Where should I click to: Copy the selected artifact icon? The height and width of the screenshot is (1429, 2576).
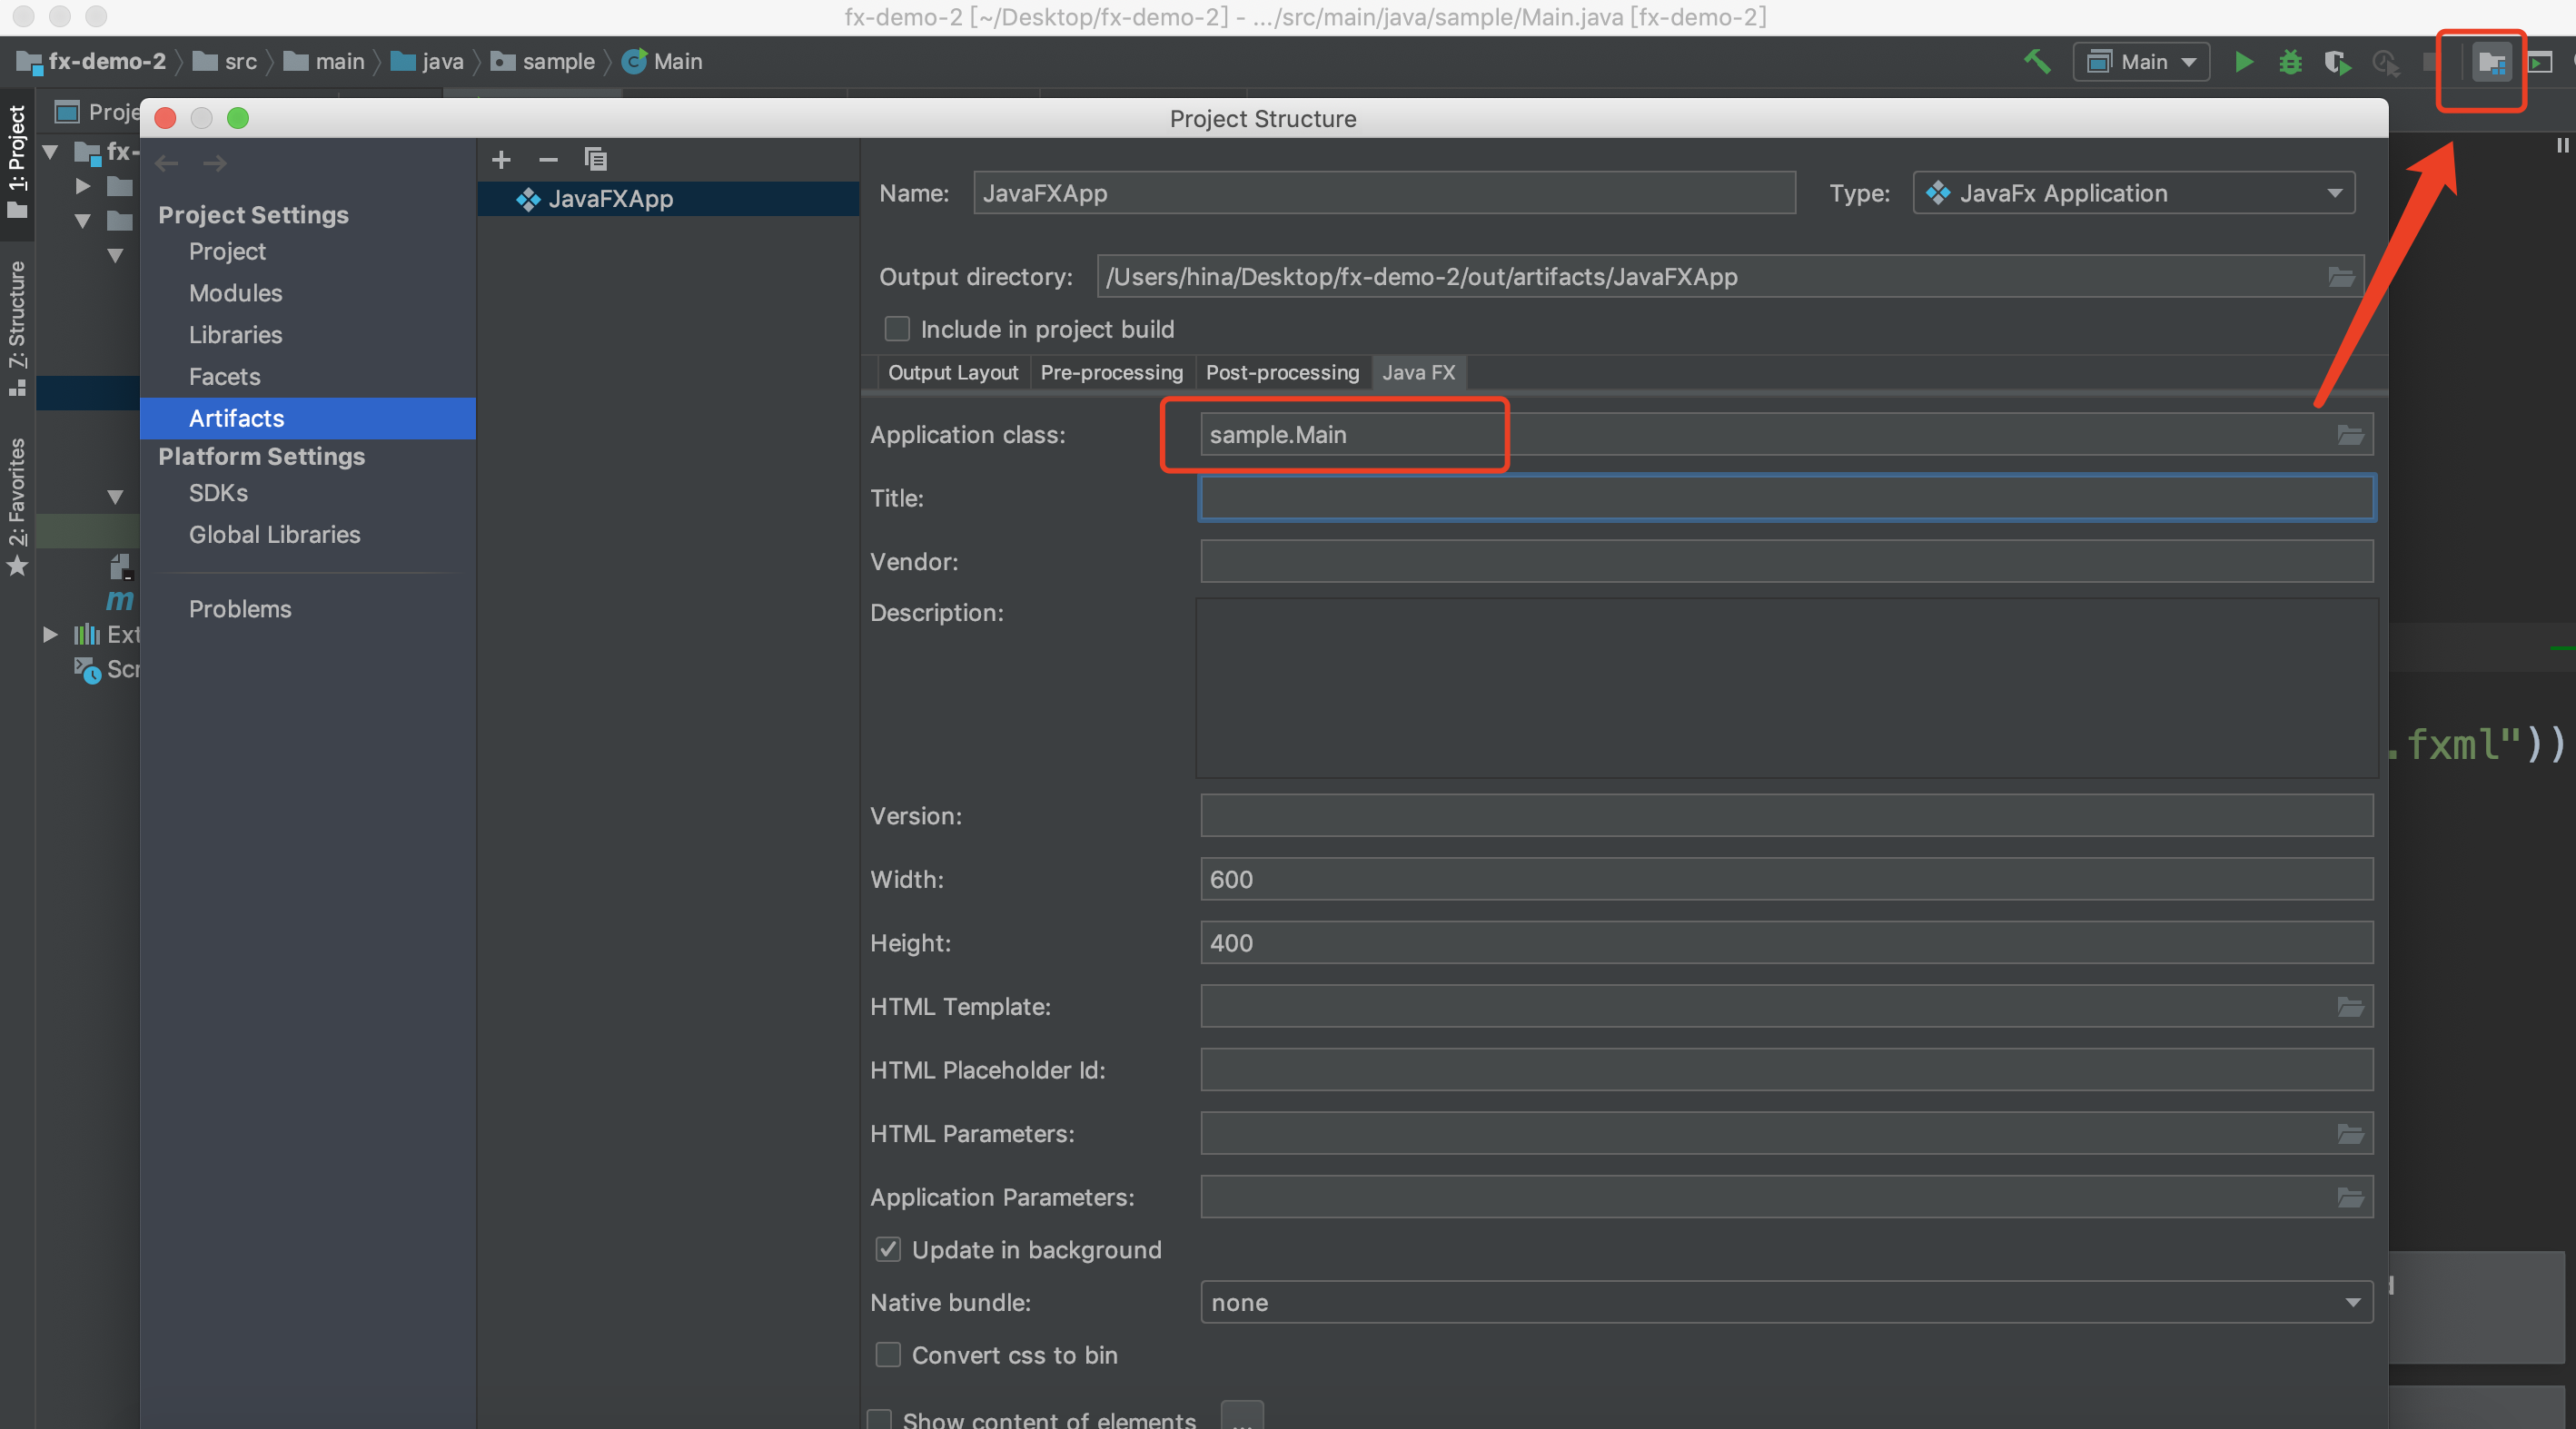click(595, 159)
